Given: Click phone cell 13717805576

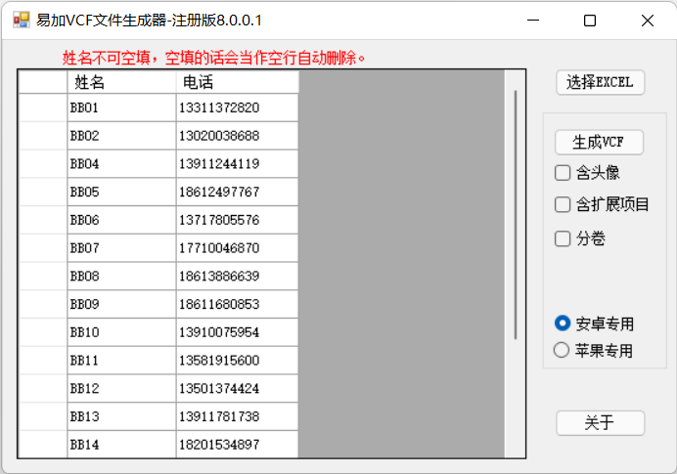Looking at the screenshot, I should coord(237,220).
